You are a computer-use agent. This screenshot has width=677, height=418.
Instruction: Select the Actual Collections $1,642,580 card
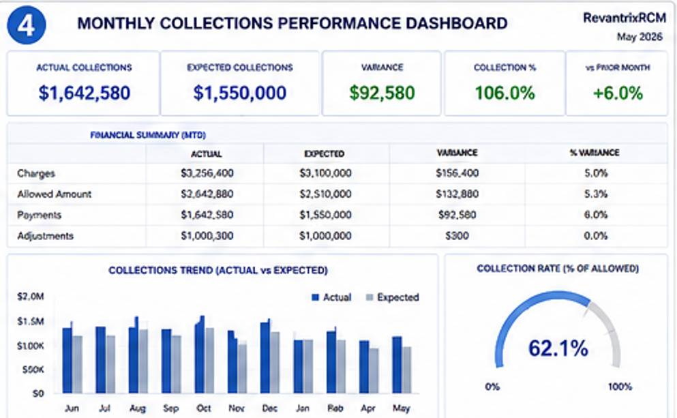[x=83, y=83]
